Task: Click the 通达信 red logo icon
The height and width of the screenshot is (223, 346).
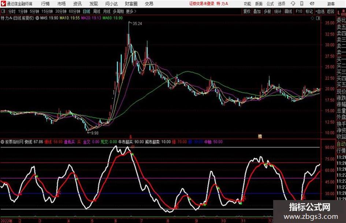Action: pyautogui.click(x=3, y=4)
